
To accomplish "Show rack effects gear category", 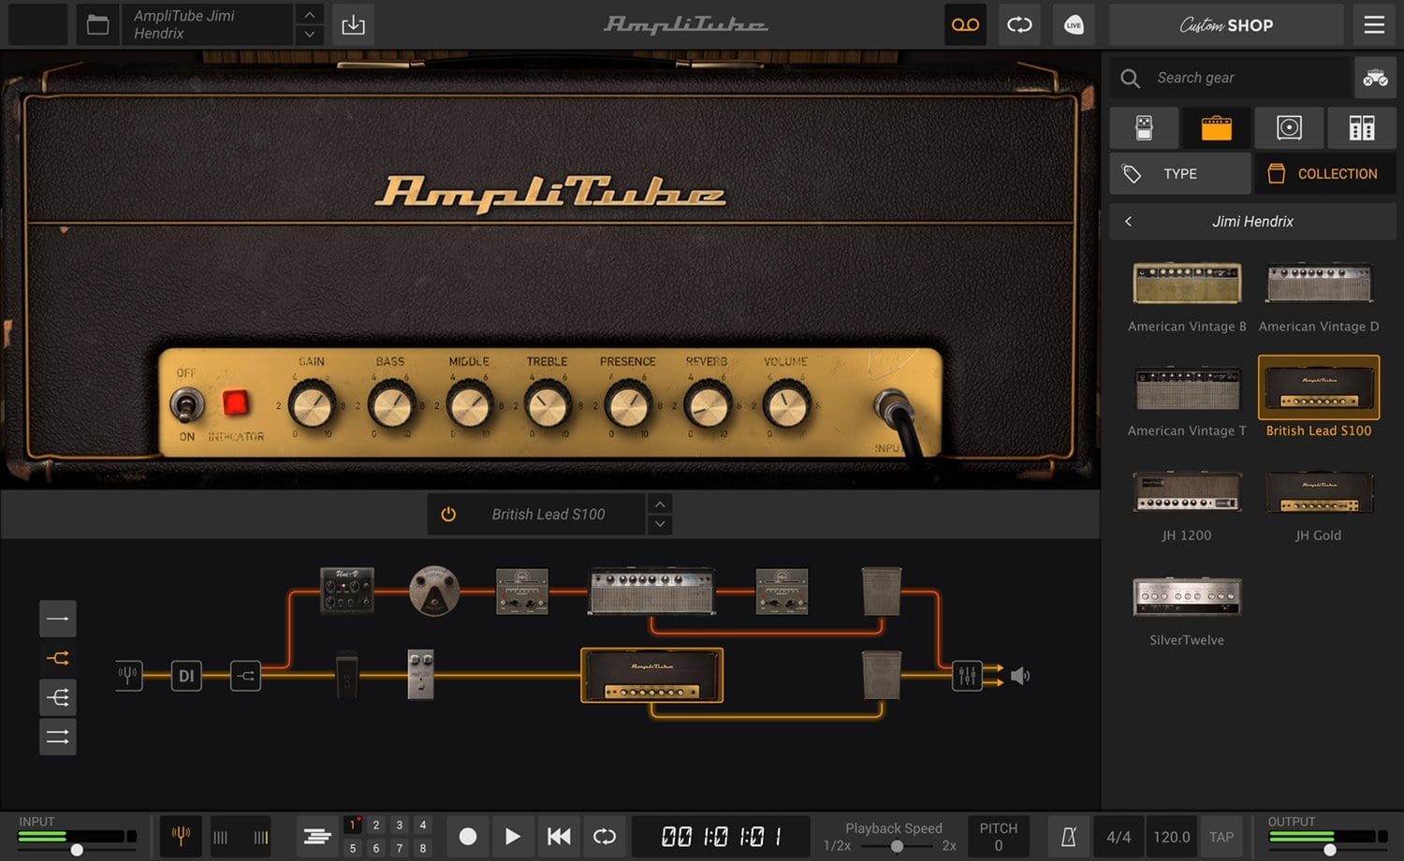I will click(x=1362, y=127).
